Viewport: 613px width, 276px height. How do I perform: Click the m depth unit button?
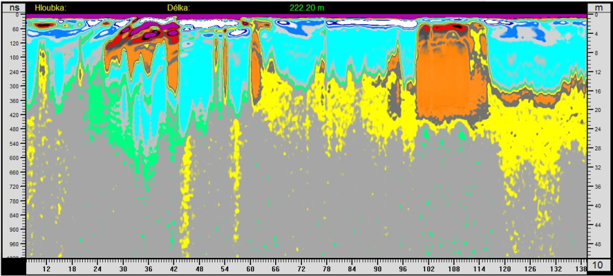pos(599,8)
